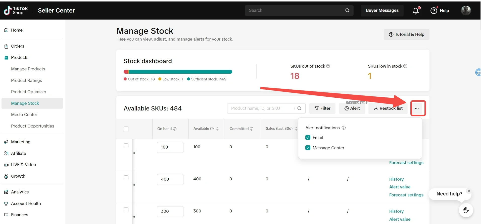Open Manage Products in the sidebar
The height and width of the screenshot is (224, 481).
point(28,69)
